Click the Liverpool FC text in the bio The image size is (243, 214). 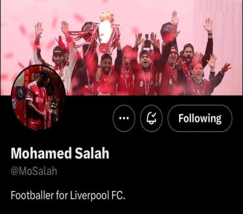pos(98,195)
